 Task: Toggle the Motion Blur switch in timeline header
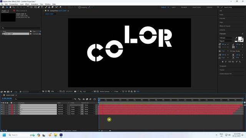tap(90, 99)
